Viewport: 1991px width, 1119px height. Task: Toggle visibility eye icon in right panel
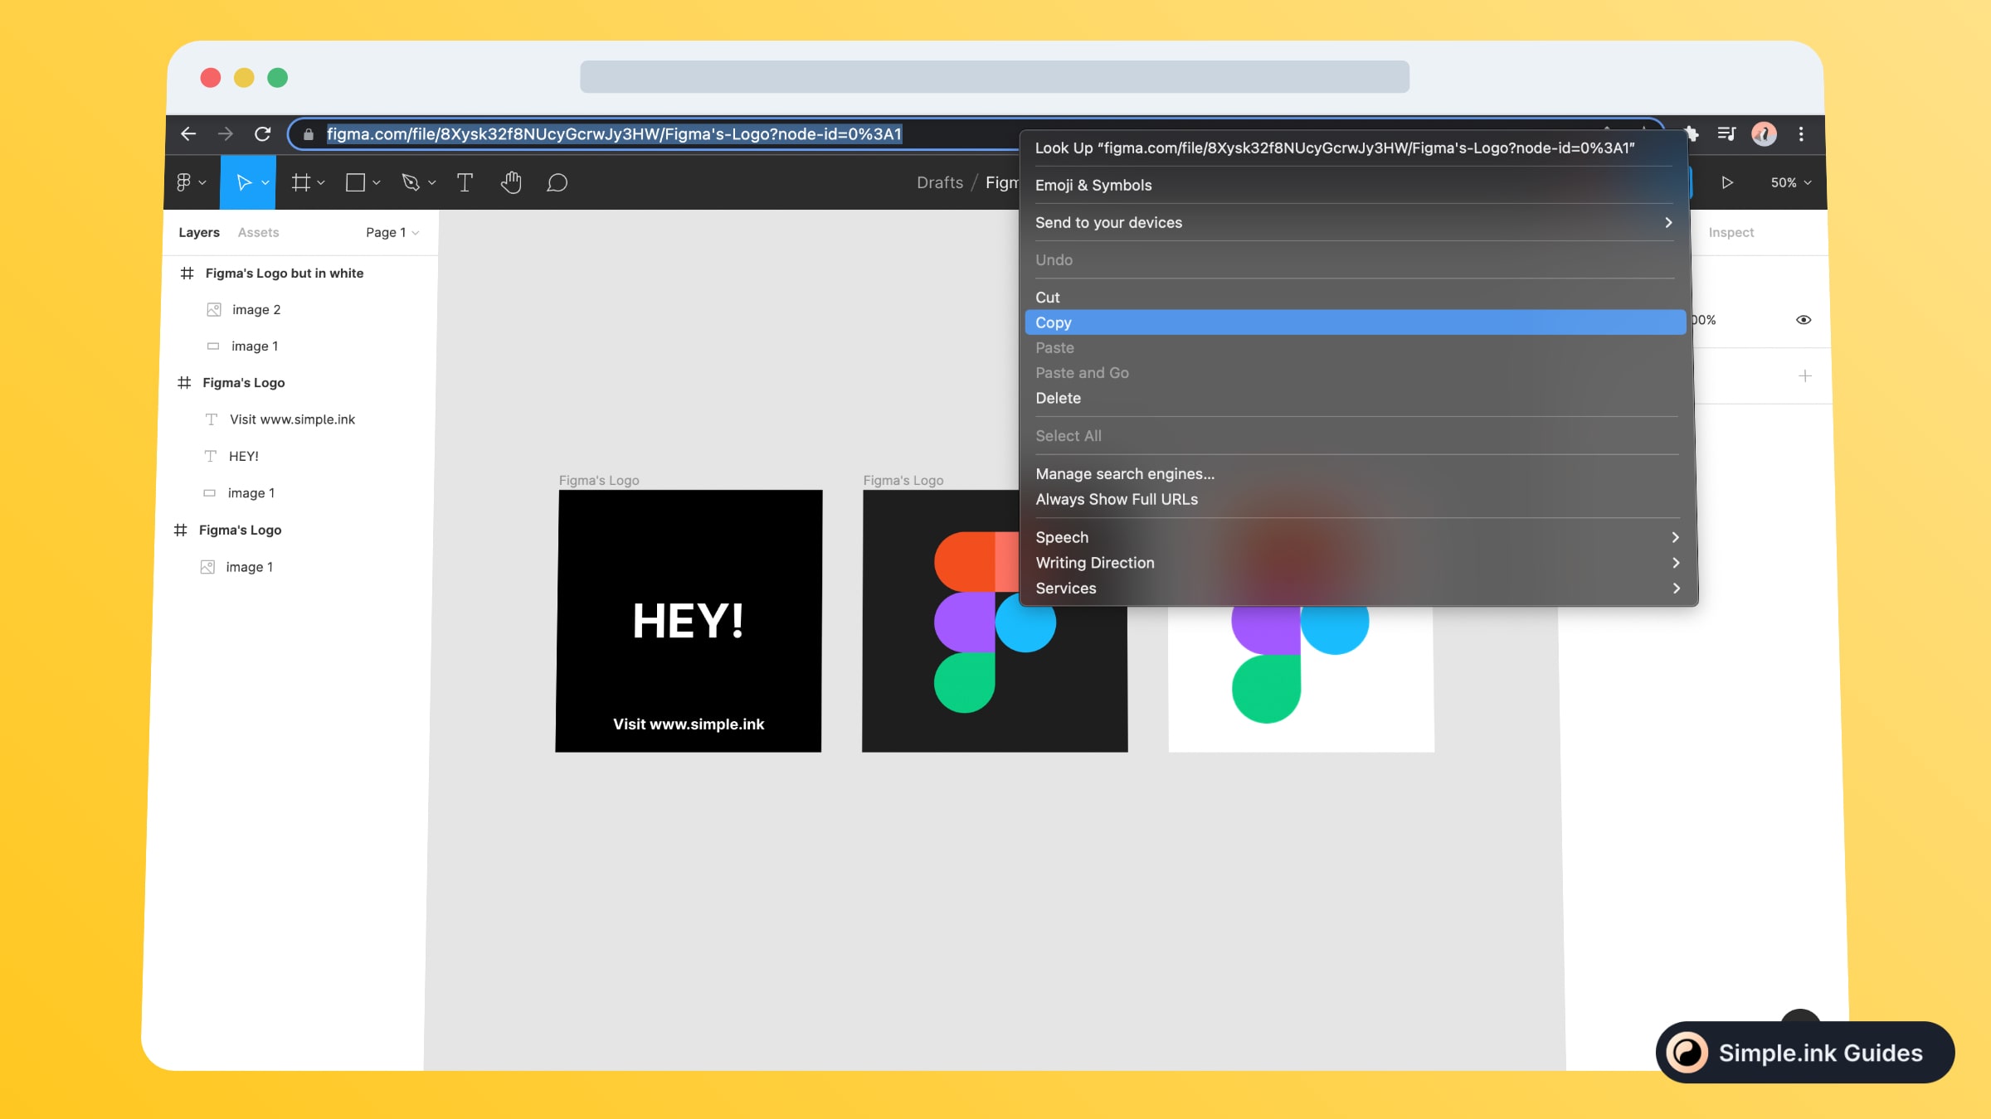click(x=1804, y=320)
